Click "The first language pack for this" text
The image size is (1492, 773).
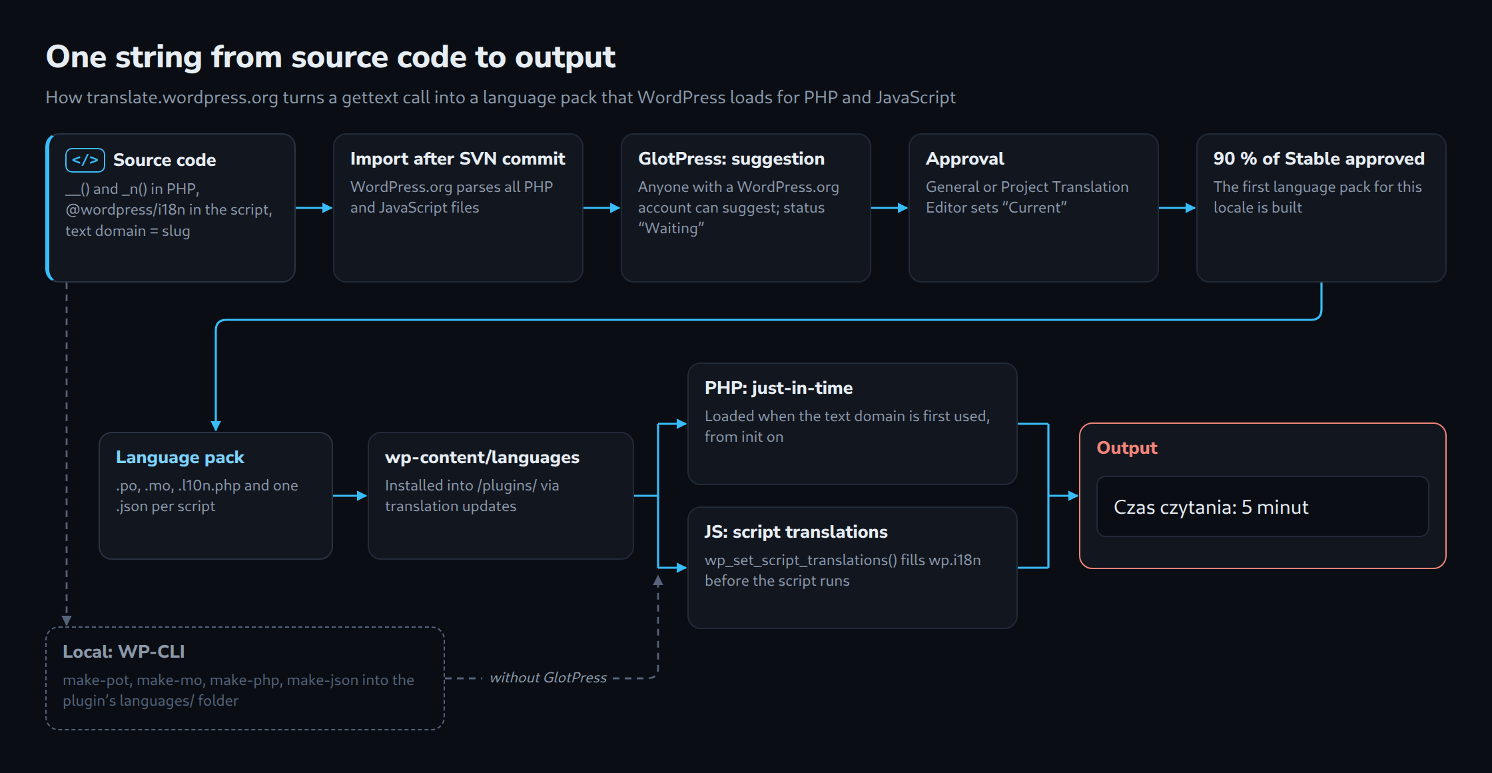pos(1317,187)
